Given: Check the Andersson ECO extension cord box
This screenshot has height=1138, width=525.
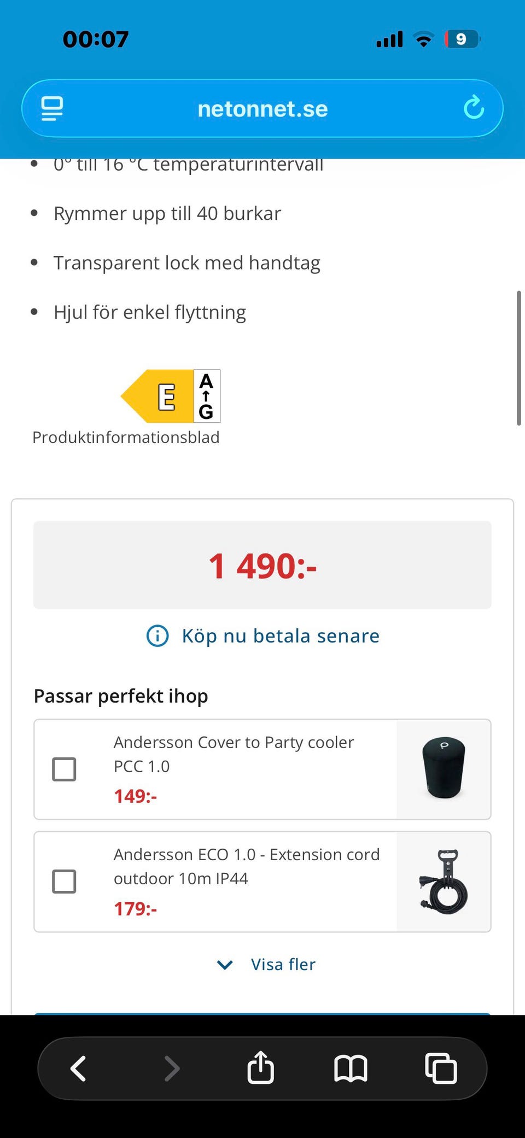Looking at the screenshot, I should [64, 882].
